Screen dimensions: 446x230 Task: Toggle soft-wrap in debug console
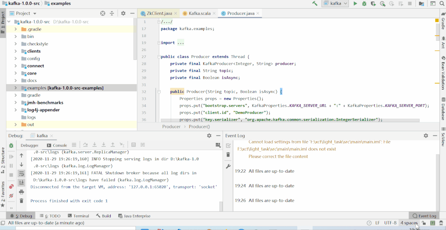coord(21,174)
